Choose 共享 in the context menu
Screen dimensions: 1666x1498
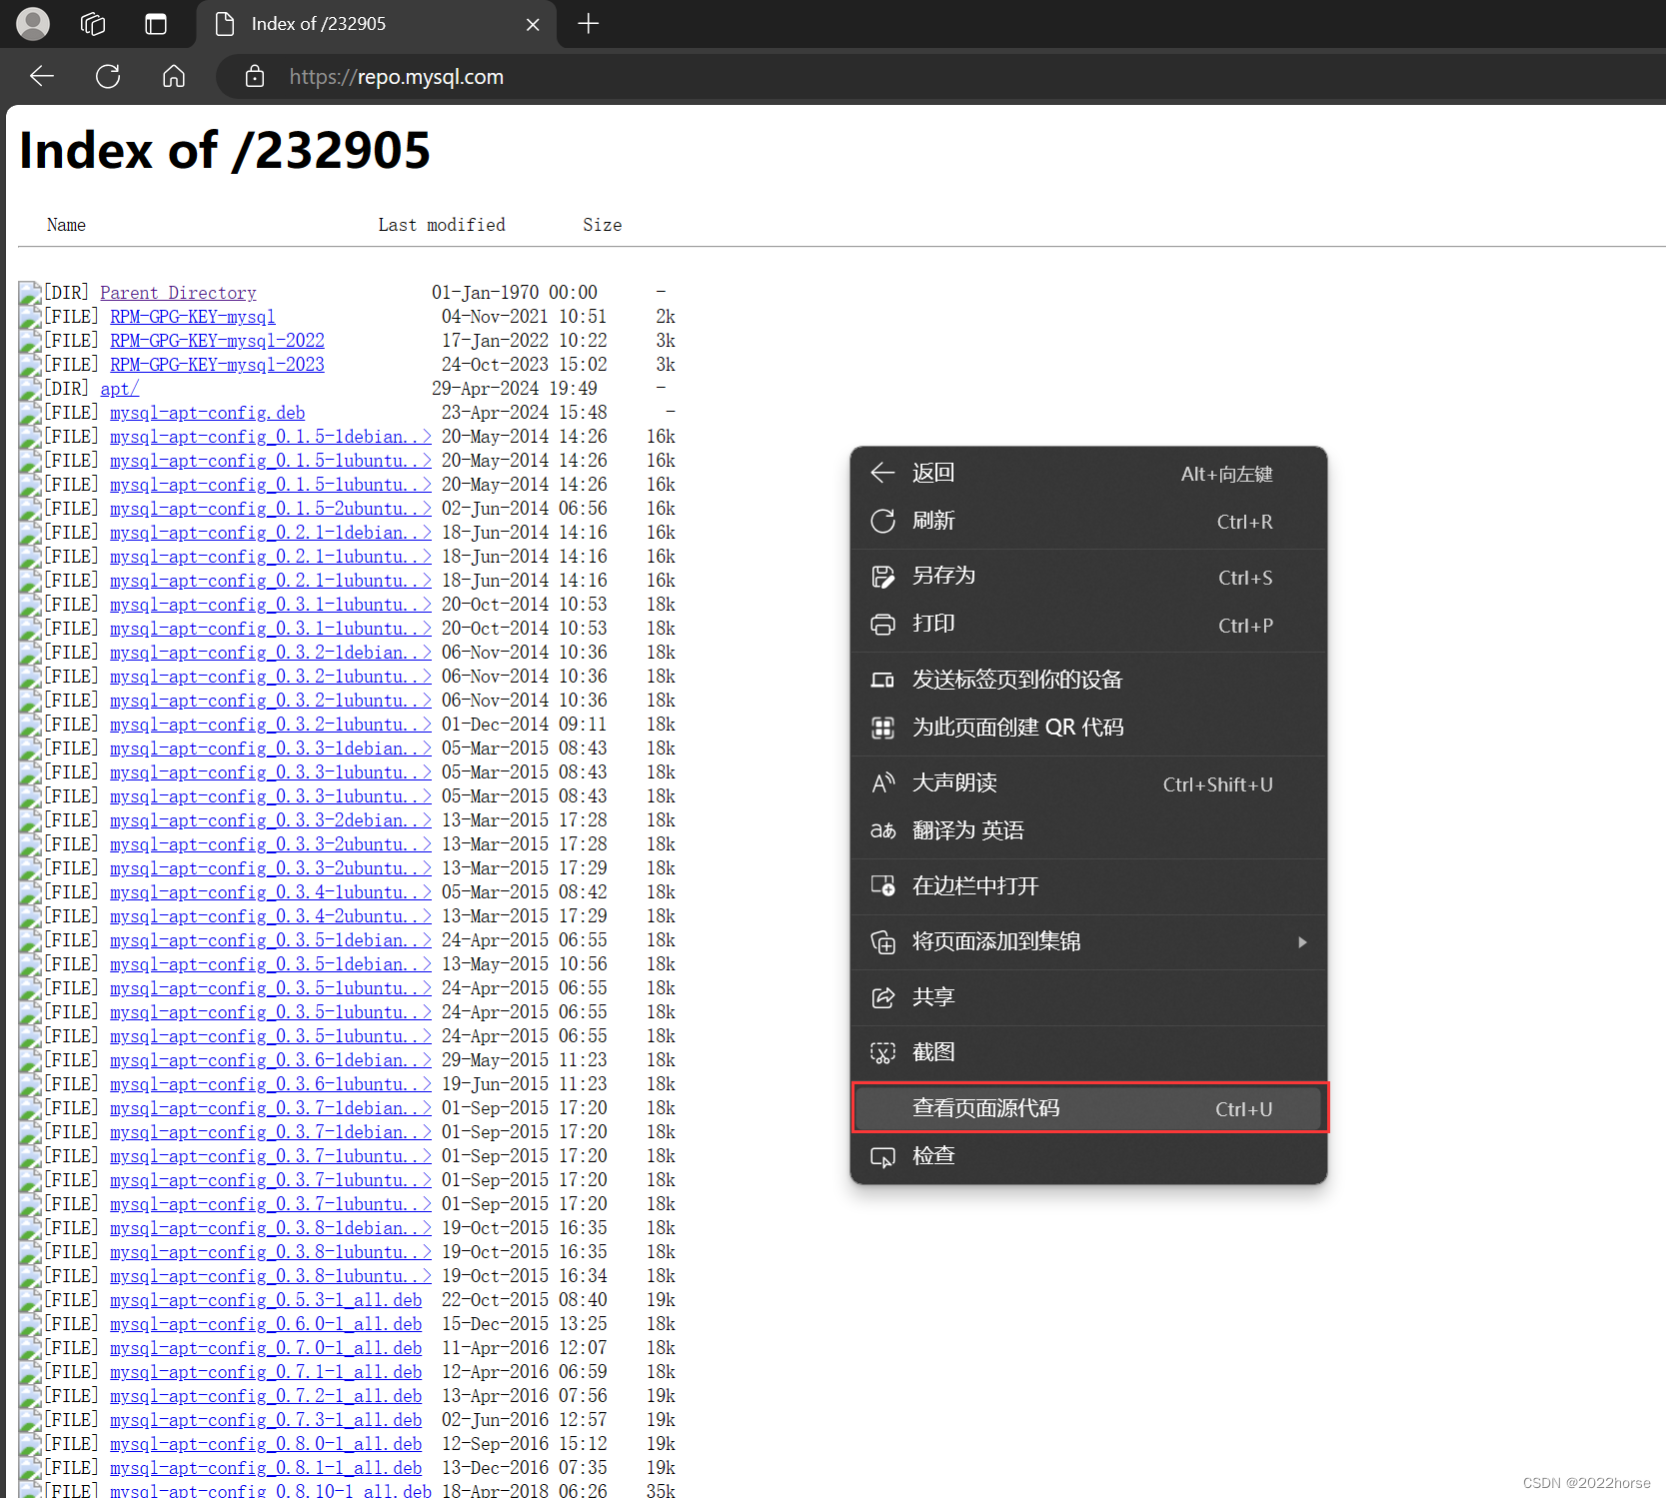click(1088, 997)
